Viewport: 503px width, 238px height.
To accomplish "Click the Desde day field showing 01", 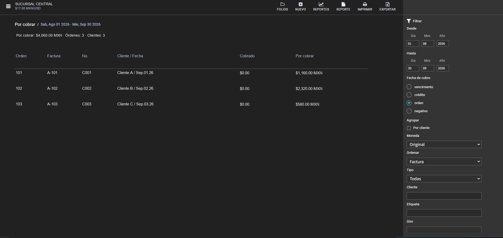I will (x=413, y=44).
